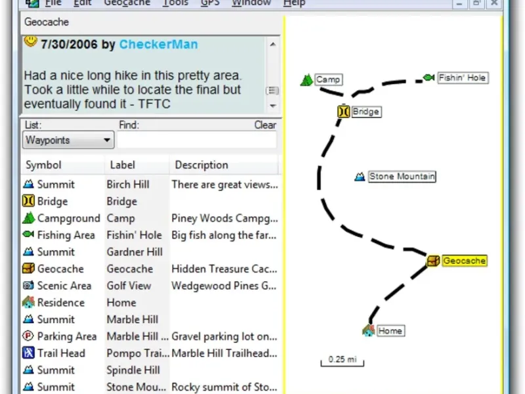The width and height of the screenshot is (525, 394).
Task: Click the Home label on the map
Action: pyautogui.click(x=390, y=331)
